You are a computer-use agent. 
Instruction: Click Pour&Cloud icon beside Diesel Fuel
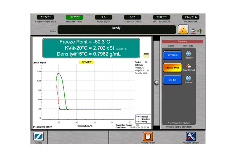tap(188, 66)
